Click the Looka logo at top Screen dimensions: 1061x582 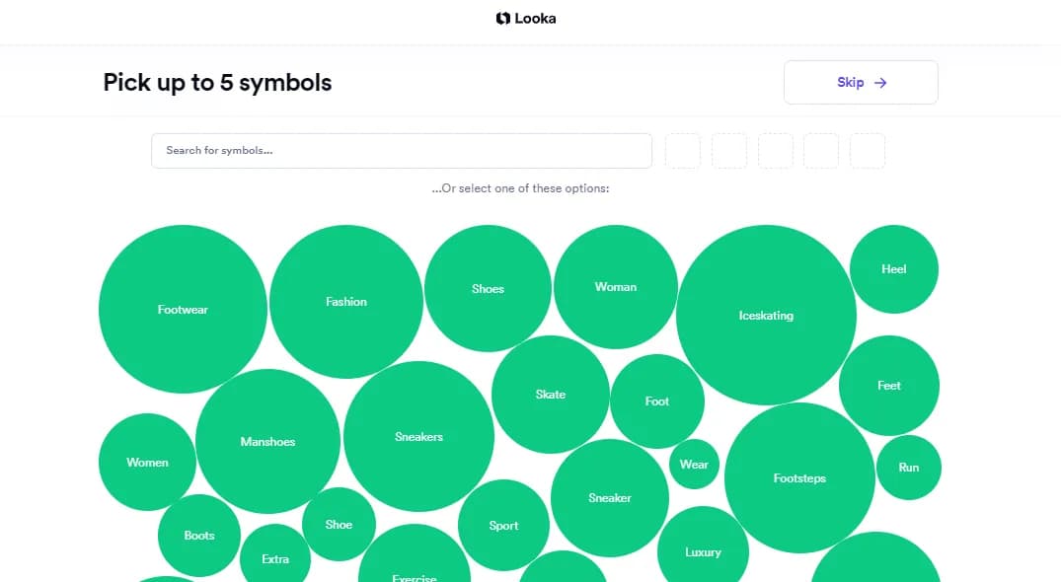526,18
